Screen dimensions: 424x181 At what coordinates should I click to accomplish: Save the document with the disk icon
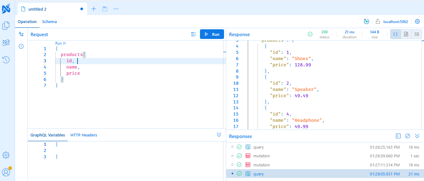click(105, 9)
